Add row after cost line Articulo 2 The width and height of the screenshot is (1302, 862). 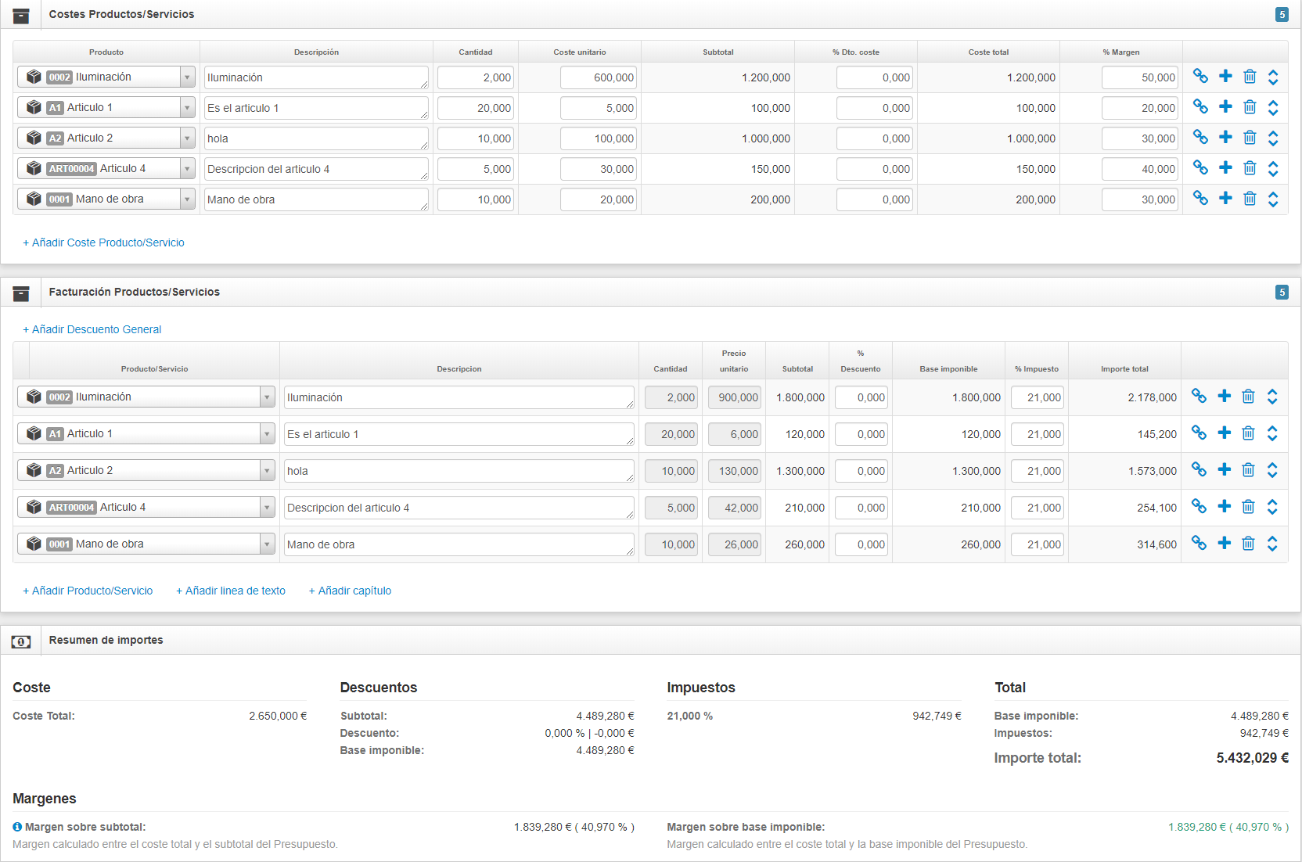(1225, 138)
